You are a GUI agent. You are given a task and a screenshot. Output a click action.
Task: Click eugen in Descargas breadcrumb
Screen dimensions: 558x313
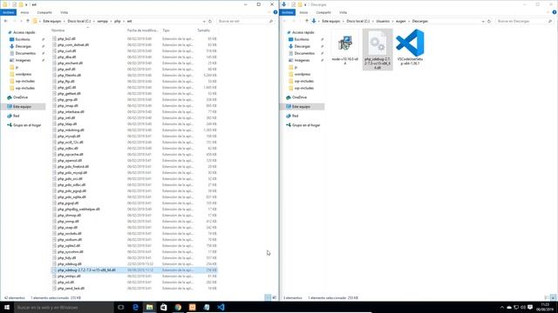[401, 21]
